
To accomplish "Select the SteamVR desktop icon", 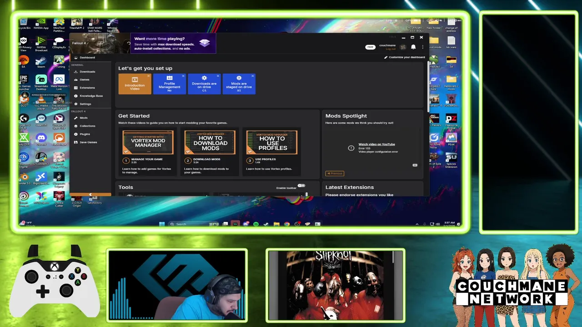I will [41, 120].
